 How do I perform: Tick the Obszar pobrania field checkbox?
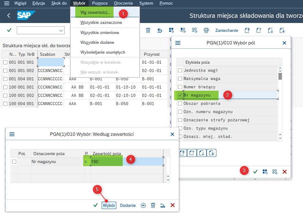point(180,104)
